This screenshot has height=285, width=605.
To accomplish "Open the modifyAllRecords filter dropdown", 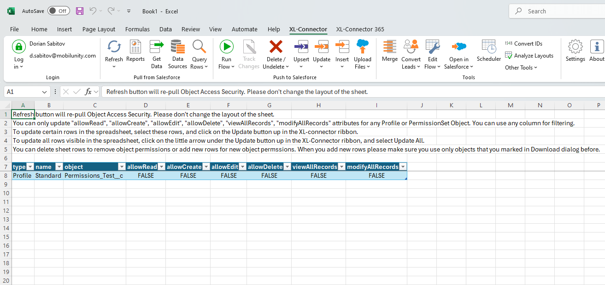I will tap(403, 167).
